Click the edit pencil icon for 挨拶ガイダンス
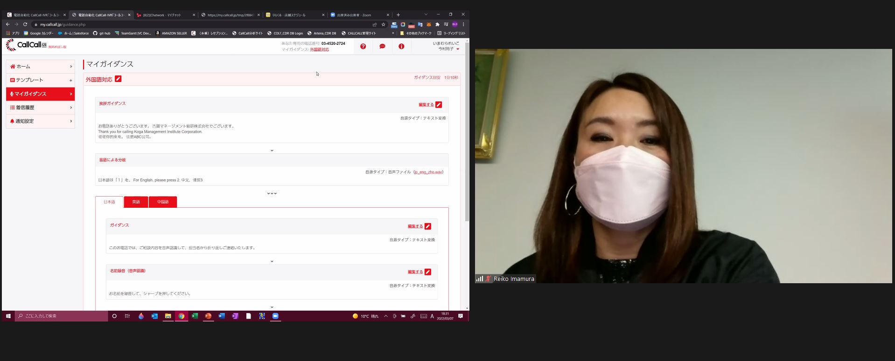This screenshot has width=895, height=361. (x=439, y=105)
